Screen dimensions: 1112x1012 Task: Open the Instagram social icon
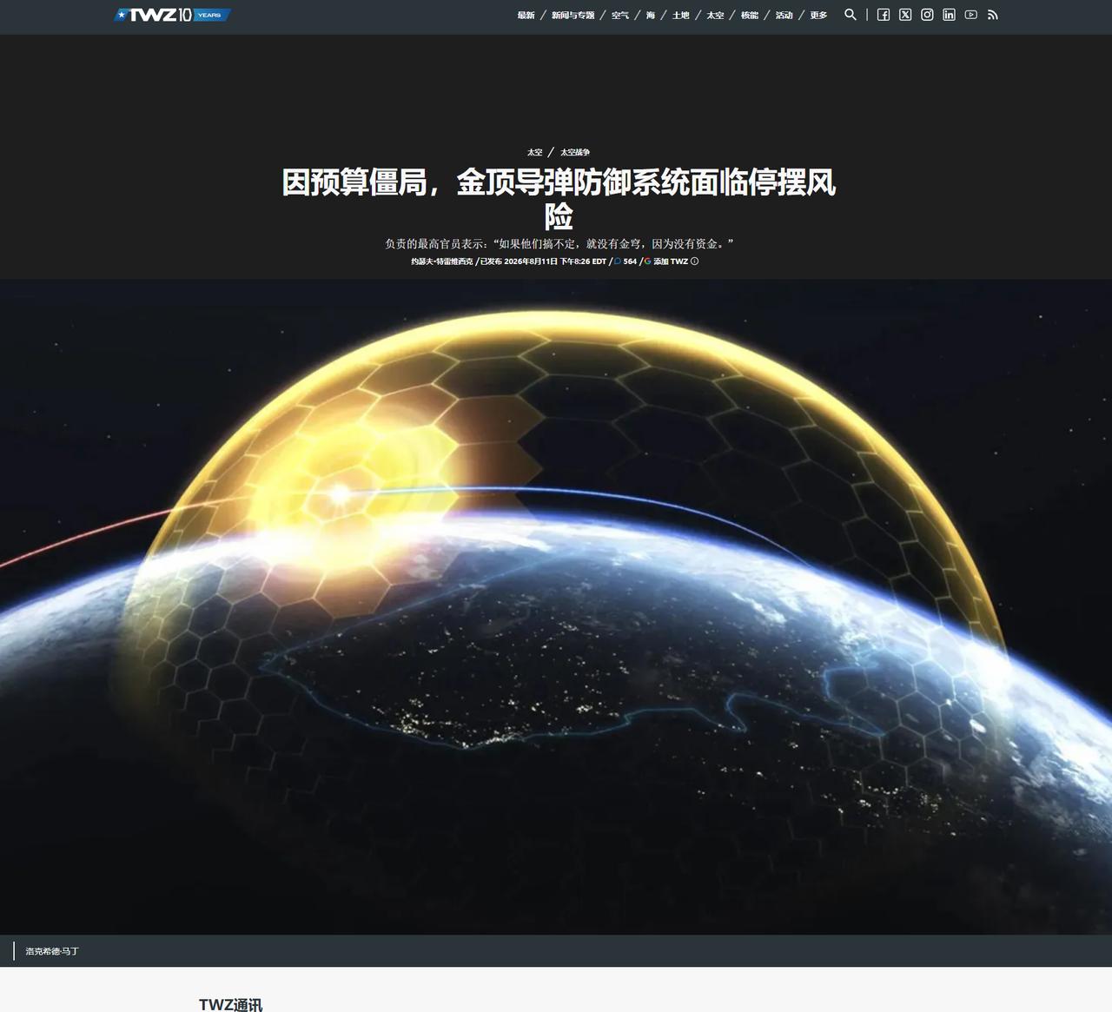click(927, 15)
